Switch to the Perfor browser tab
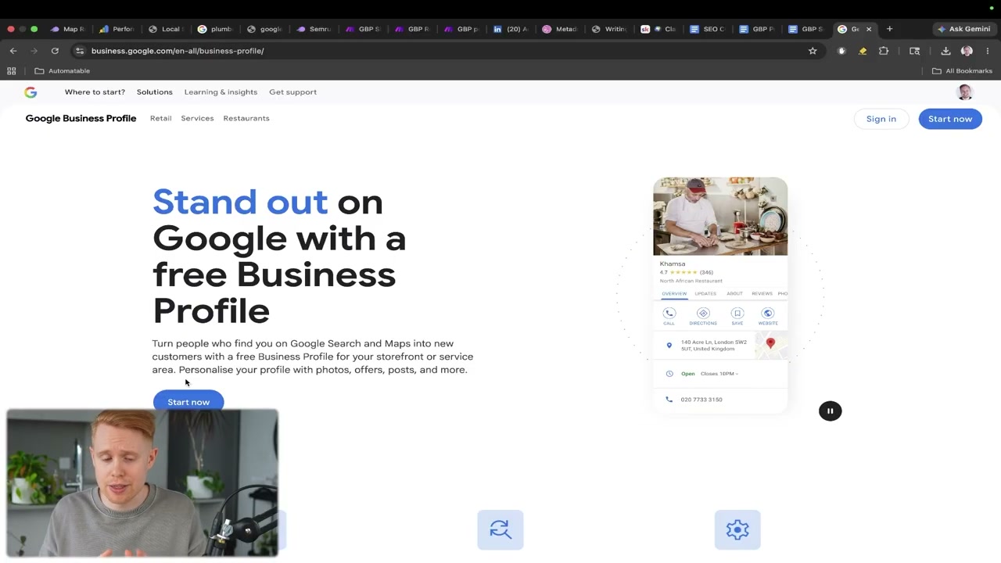The image size is (1001, 563). [x=117, y=29]
